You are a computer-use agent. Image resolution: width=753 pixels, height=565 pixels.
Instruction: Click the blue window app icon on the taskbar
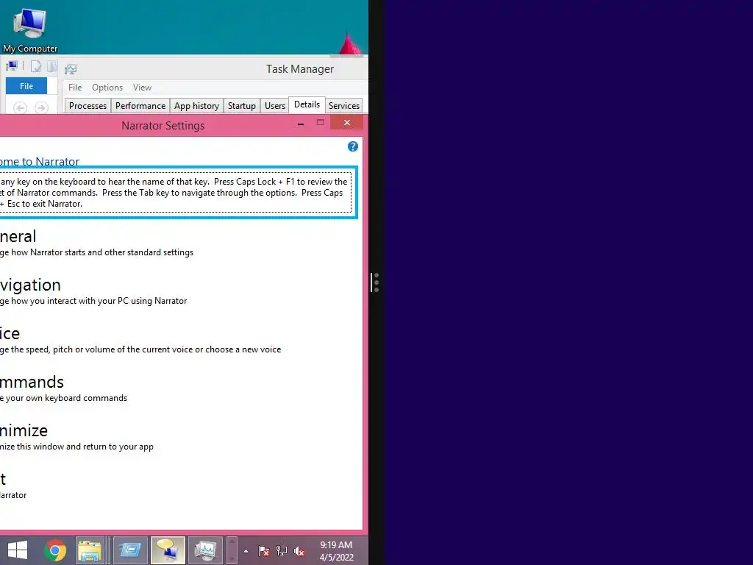pos(129,550)
